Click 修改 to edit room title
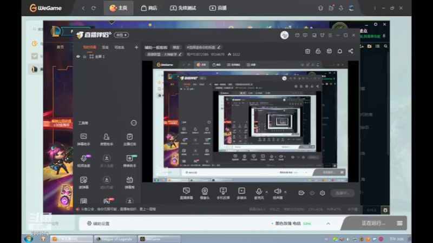433x243 pixels. (x=176, y=48)
